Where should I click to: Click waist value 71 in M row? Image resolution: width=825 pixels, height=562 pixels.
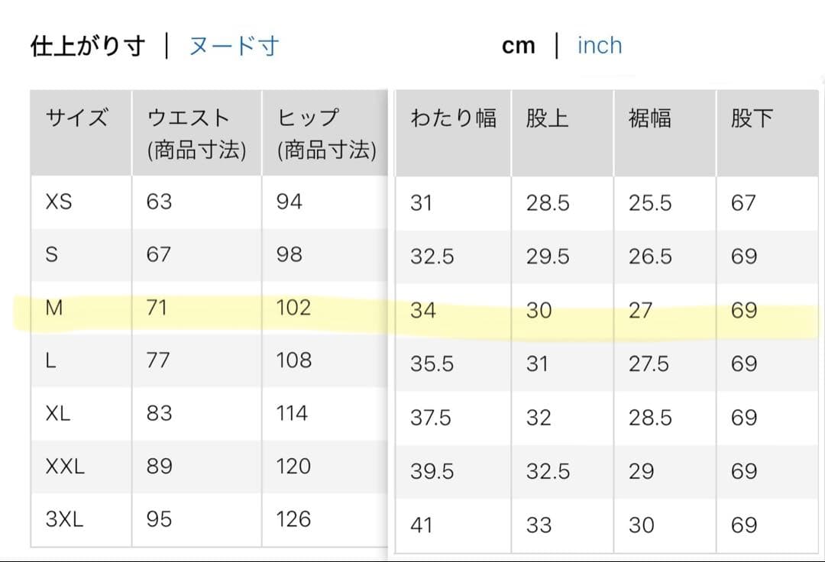pyautogui.click(x=157, y=308)
